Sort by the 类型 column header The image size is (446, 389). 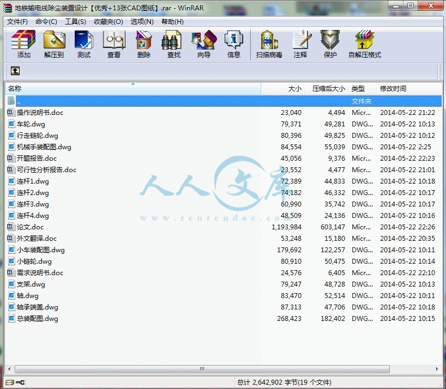[363, 89]
